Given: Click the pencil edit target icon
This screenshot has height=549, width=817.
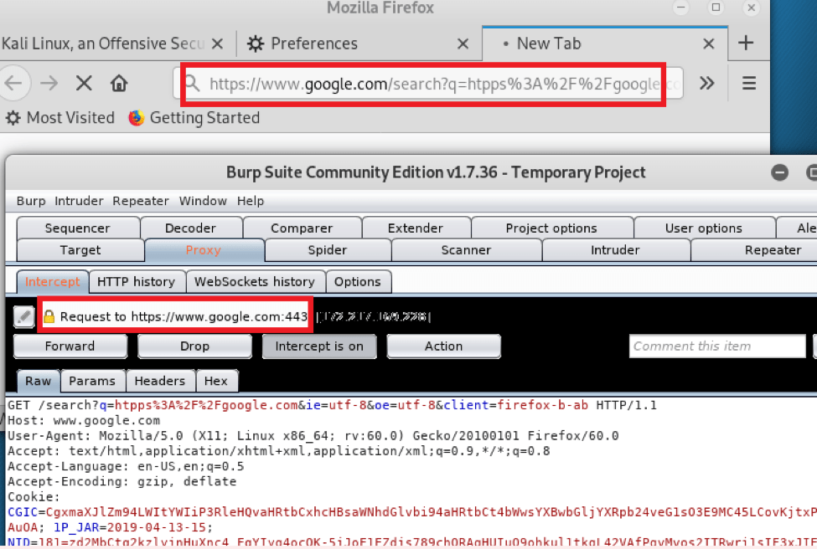Looking at the screenshot, I should pos(23,316).
